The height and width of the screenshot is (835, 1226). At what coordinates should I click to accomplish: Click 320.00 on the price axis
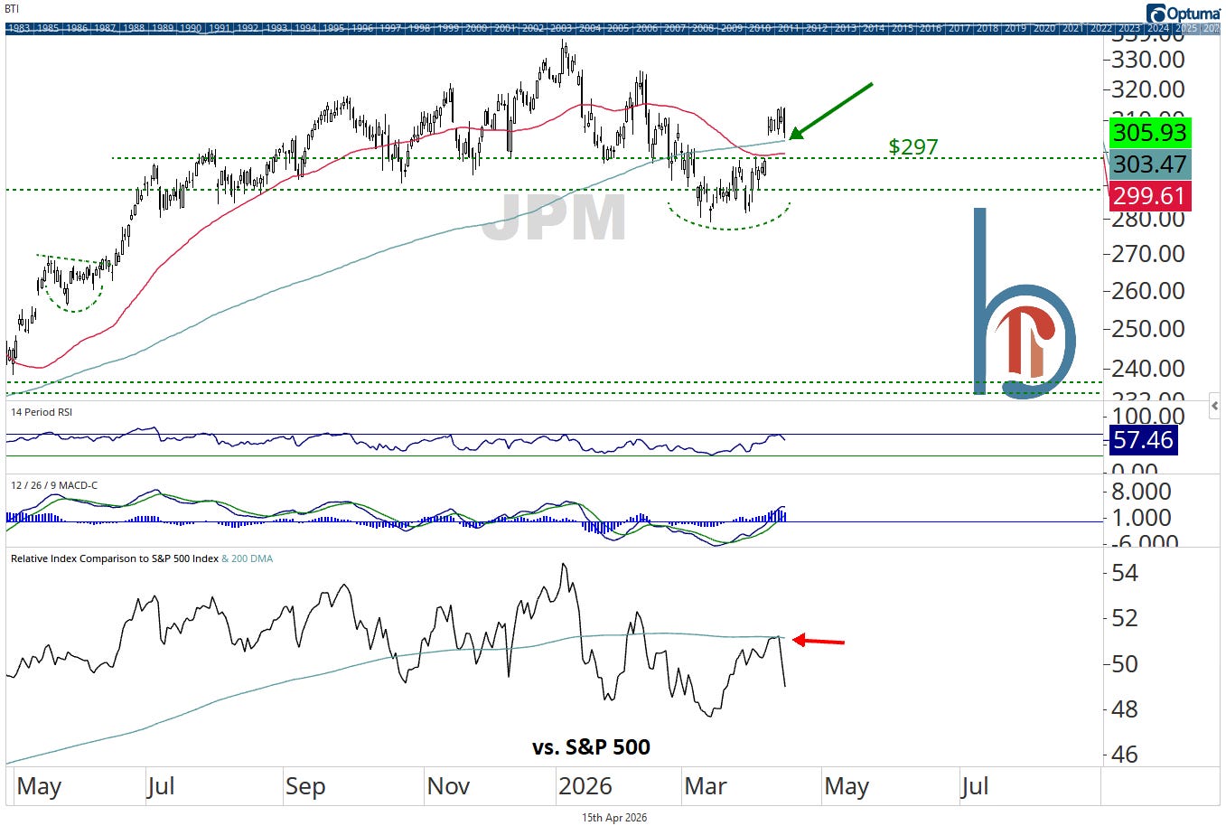(1147, 89)
